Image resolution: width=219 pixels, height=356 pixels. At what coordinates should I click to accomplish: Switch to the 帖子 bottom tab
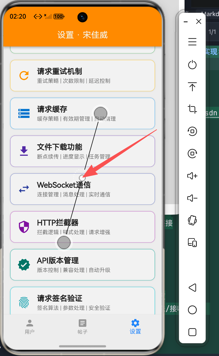[x=83, y=327]
